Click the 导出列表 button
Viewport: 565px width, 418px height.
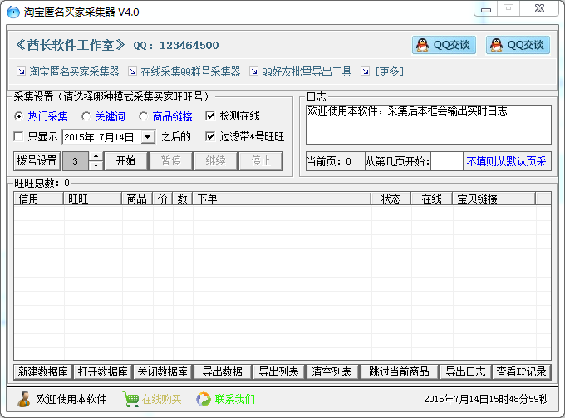tap(279, 371)
